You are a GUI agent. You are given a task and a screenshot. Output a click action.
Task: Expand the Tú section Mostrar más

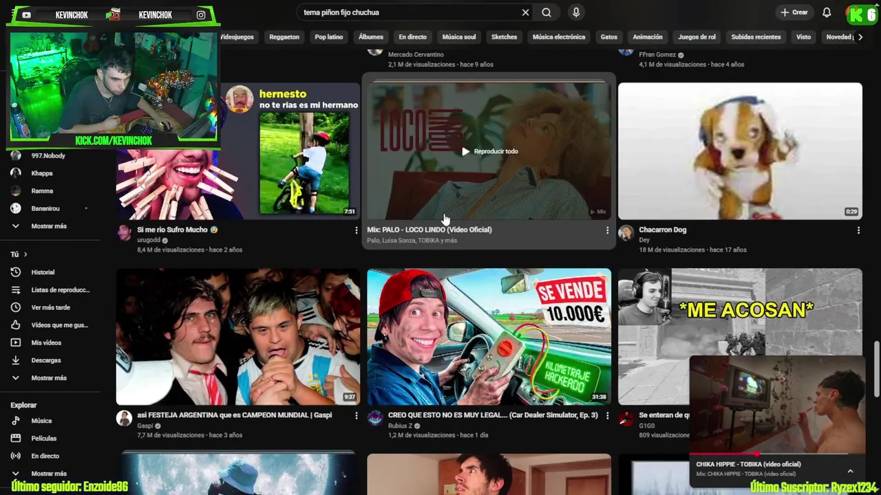point(48,378)
